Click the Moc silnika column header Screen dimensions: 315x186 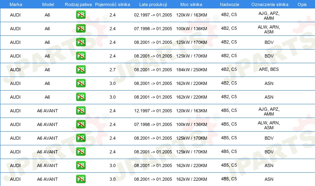pos(191,4)
